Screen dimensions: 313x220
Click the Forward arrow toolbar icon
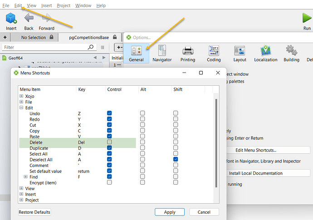pyautogui.click(x=47, y=18)
